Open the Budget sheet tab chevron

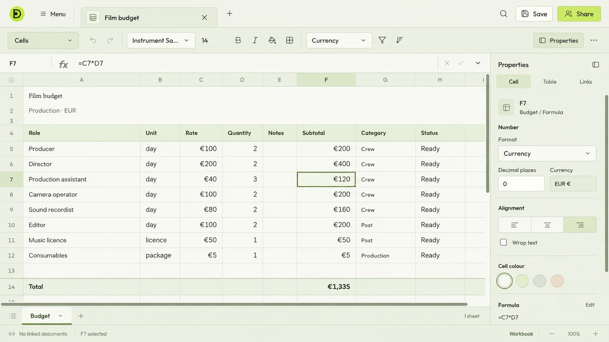pyautogui.click(x=60, y=316)
